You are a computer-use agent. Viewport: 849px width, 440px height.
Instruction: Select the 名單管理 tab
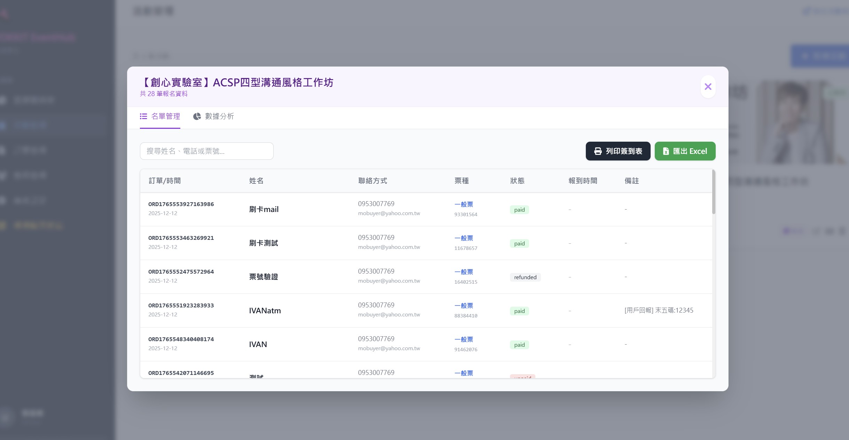coord(166,117)
